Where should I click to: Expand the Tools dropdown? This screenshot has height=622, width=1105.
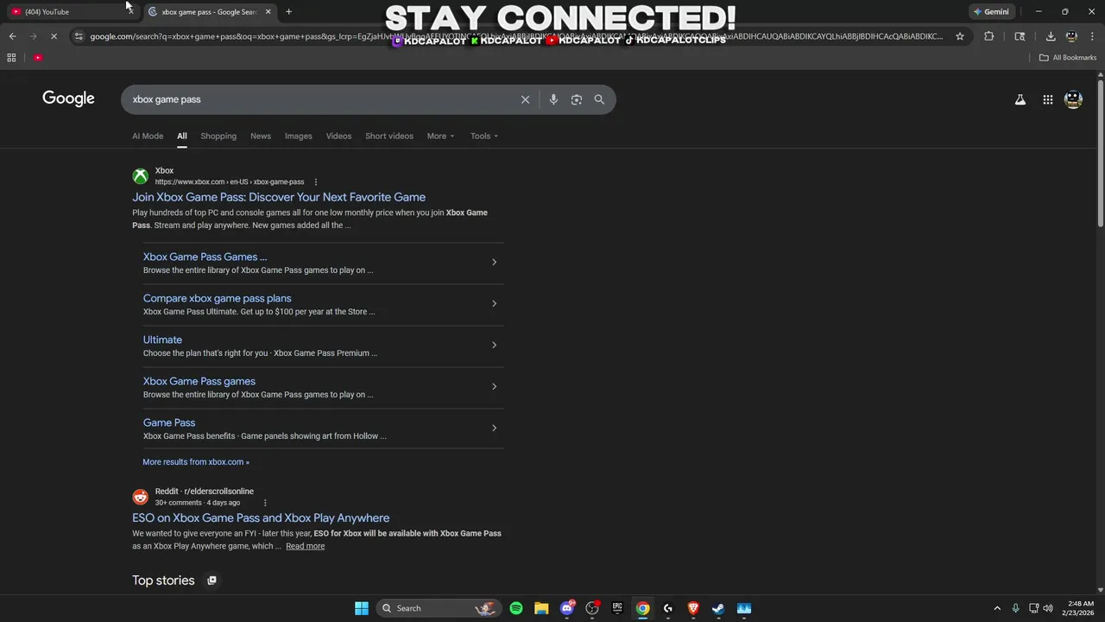coord(484,136)
